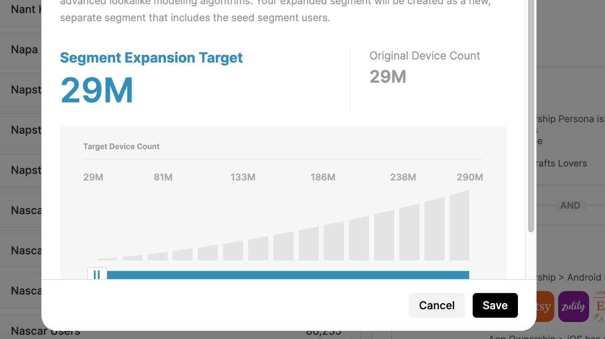Image resolution: width=605 pixels, height=339 pixels.
Task: Click the orange Etsy app icon
Action: (x=545, y=306)
